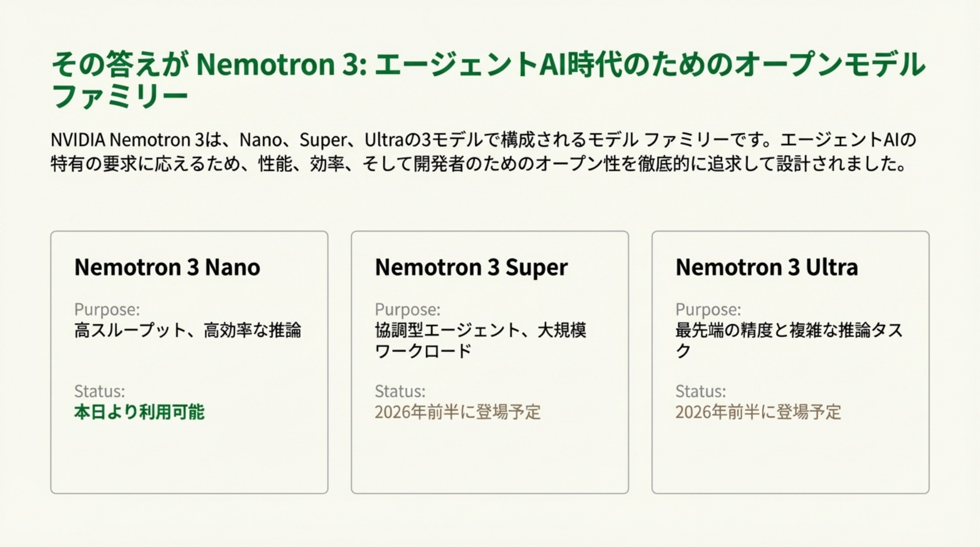Screen dimensions: 980x547
Task: Click the Purpose label in the Nano card
Action: pos(107,309)
